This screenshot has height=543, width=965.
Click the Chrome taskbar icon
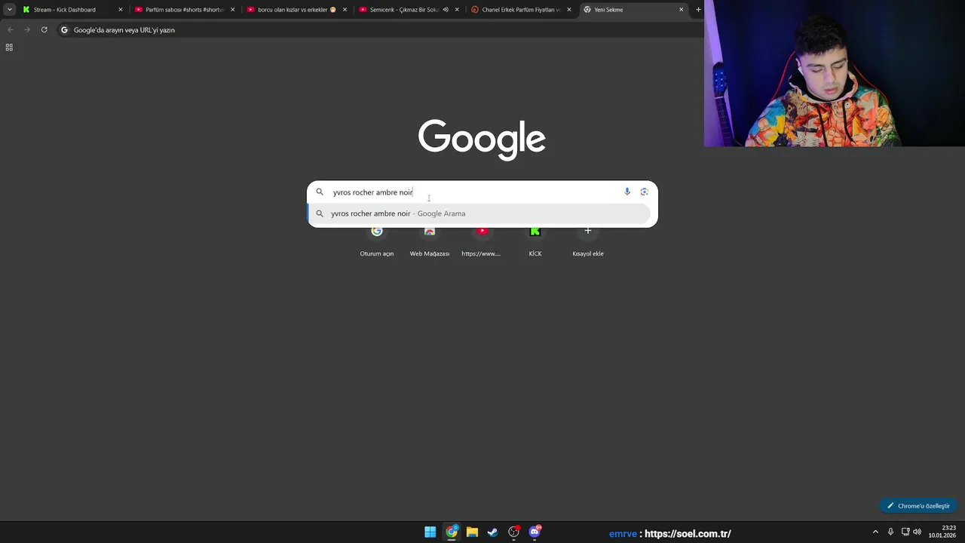[451, 532]
